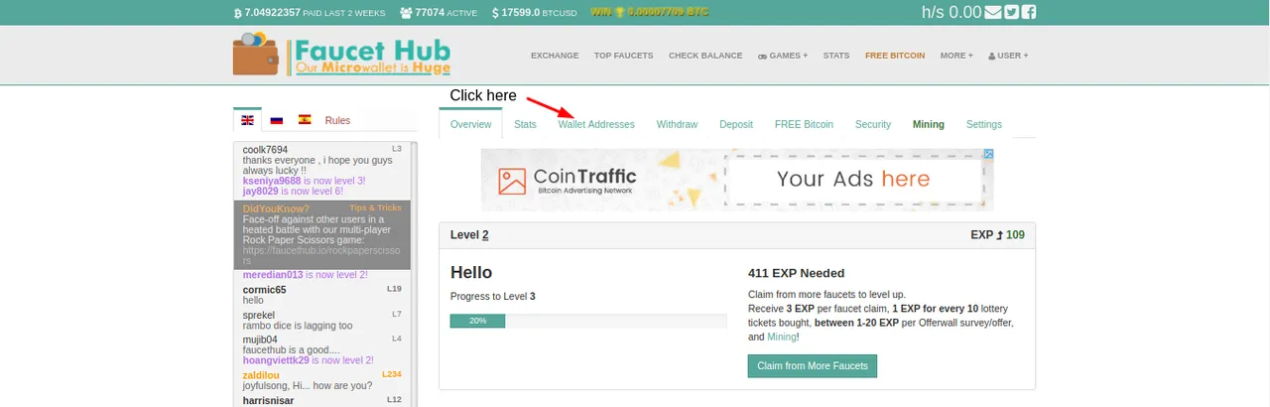The height and width of the screenshot is (407, 1270).
Task: Follow the Mining link in EXP text
Action: (782, 337)
